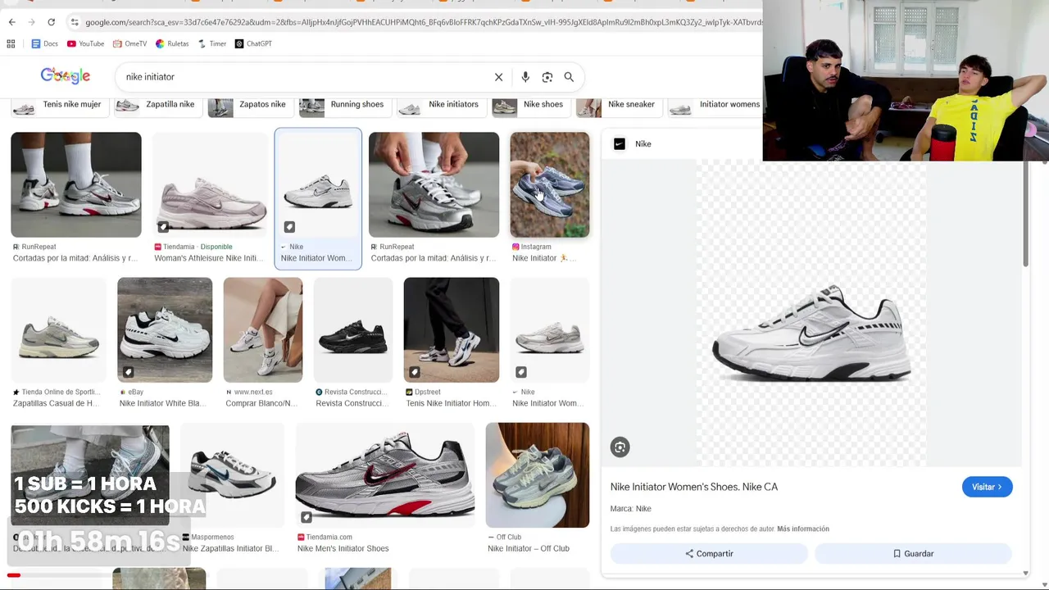Click the browser address bar URL

pos(423,22)
